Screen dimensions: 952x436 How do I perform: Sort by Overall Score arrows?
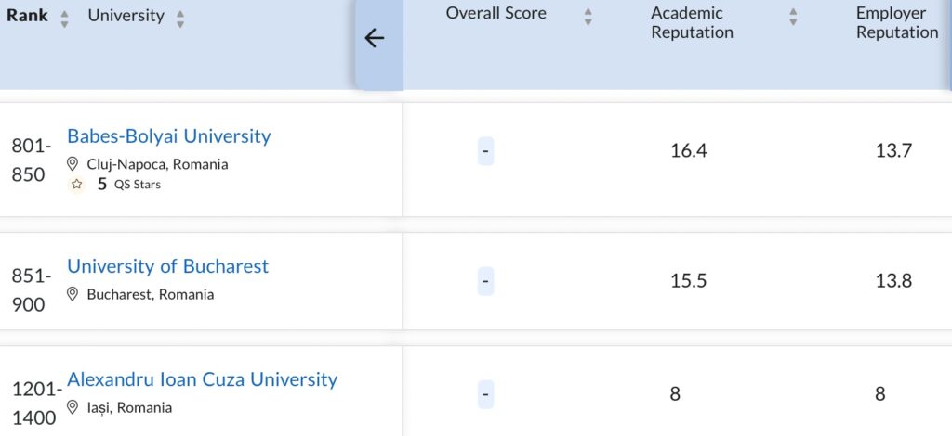(588, 17)
